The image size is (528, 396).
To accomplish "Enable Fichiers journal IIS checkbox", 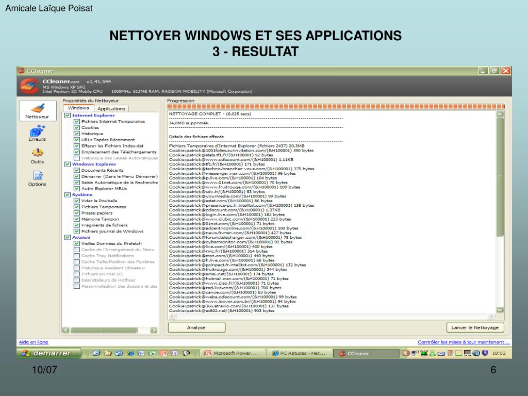I will [77, 274].
